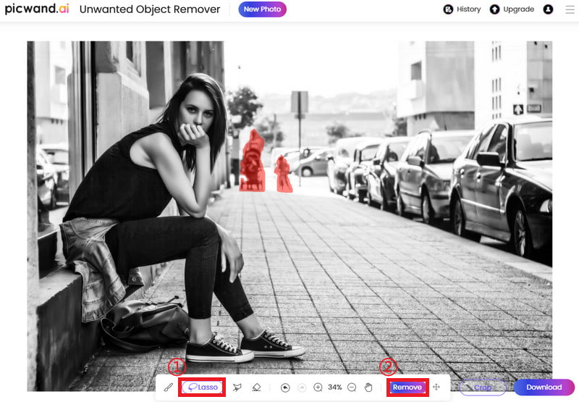The height and width of the screenshot is (402, 579).
Task: Click the Crop button
Action: tap(483, 388)
